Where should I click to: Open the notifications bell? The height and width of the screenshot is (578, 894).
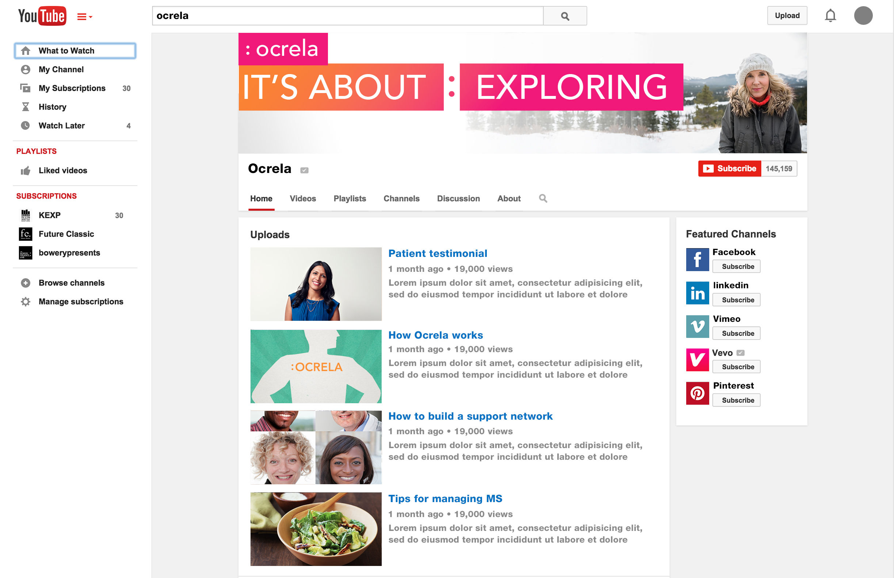click(x=830, y=16)
